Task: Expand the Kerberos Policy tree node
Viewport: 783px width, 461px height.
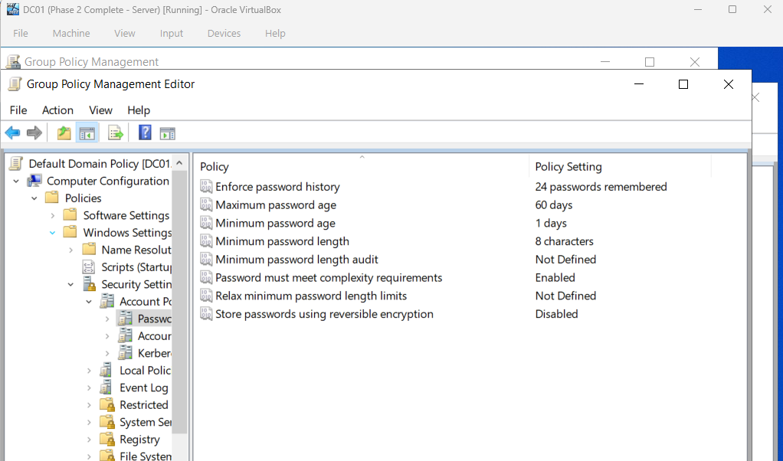Action: [x=106, y=353]
